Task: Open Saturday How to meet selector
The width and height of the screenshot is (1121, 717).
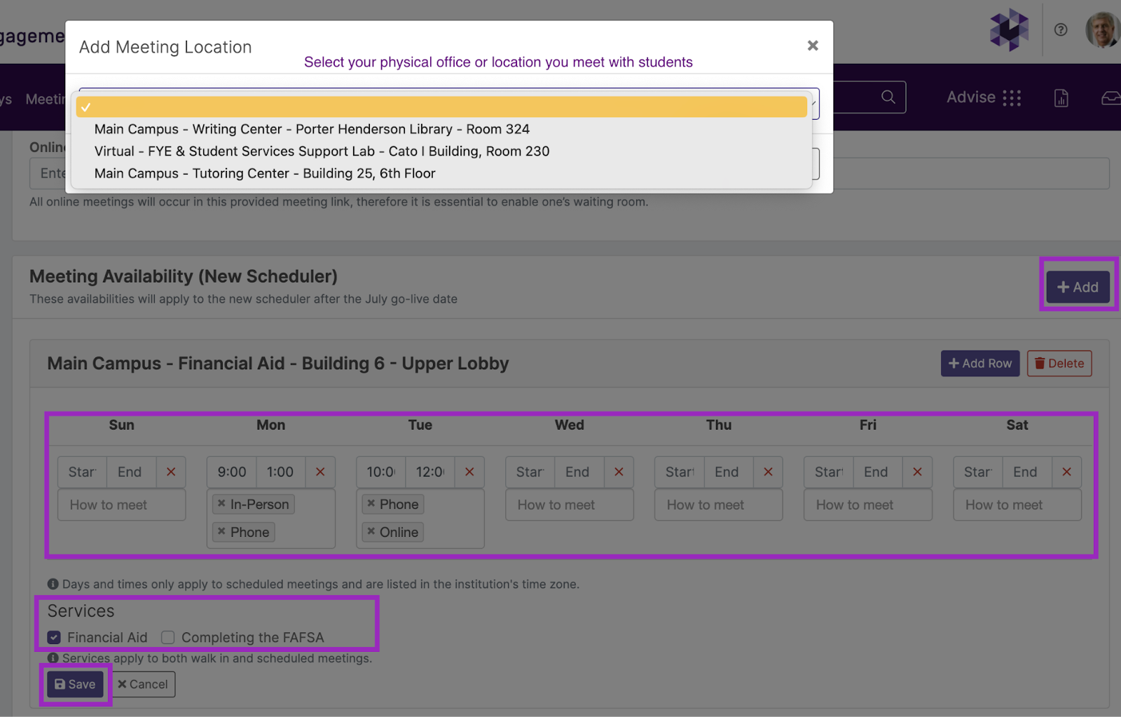Action: (1017, 505)
